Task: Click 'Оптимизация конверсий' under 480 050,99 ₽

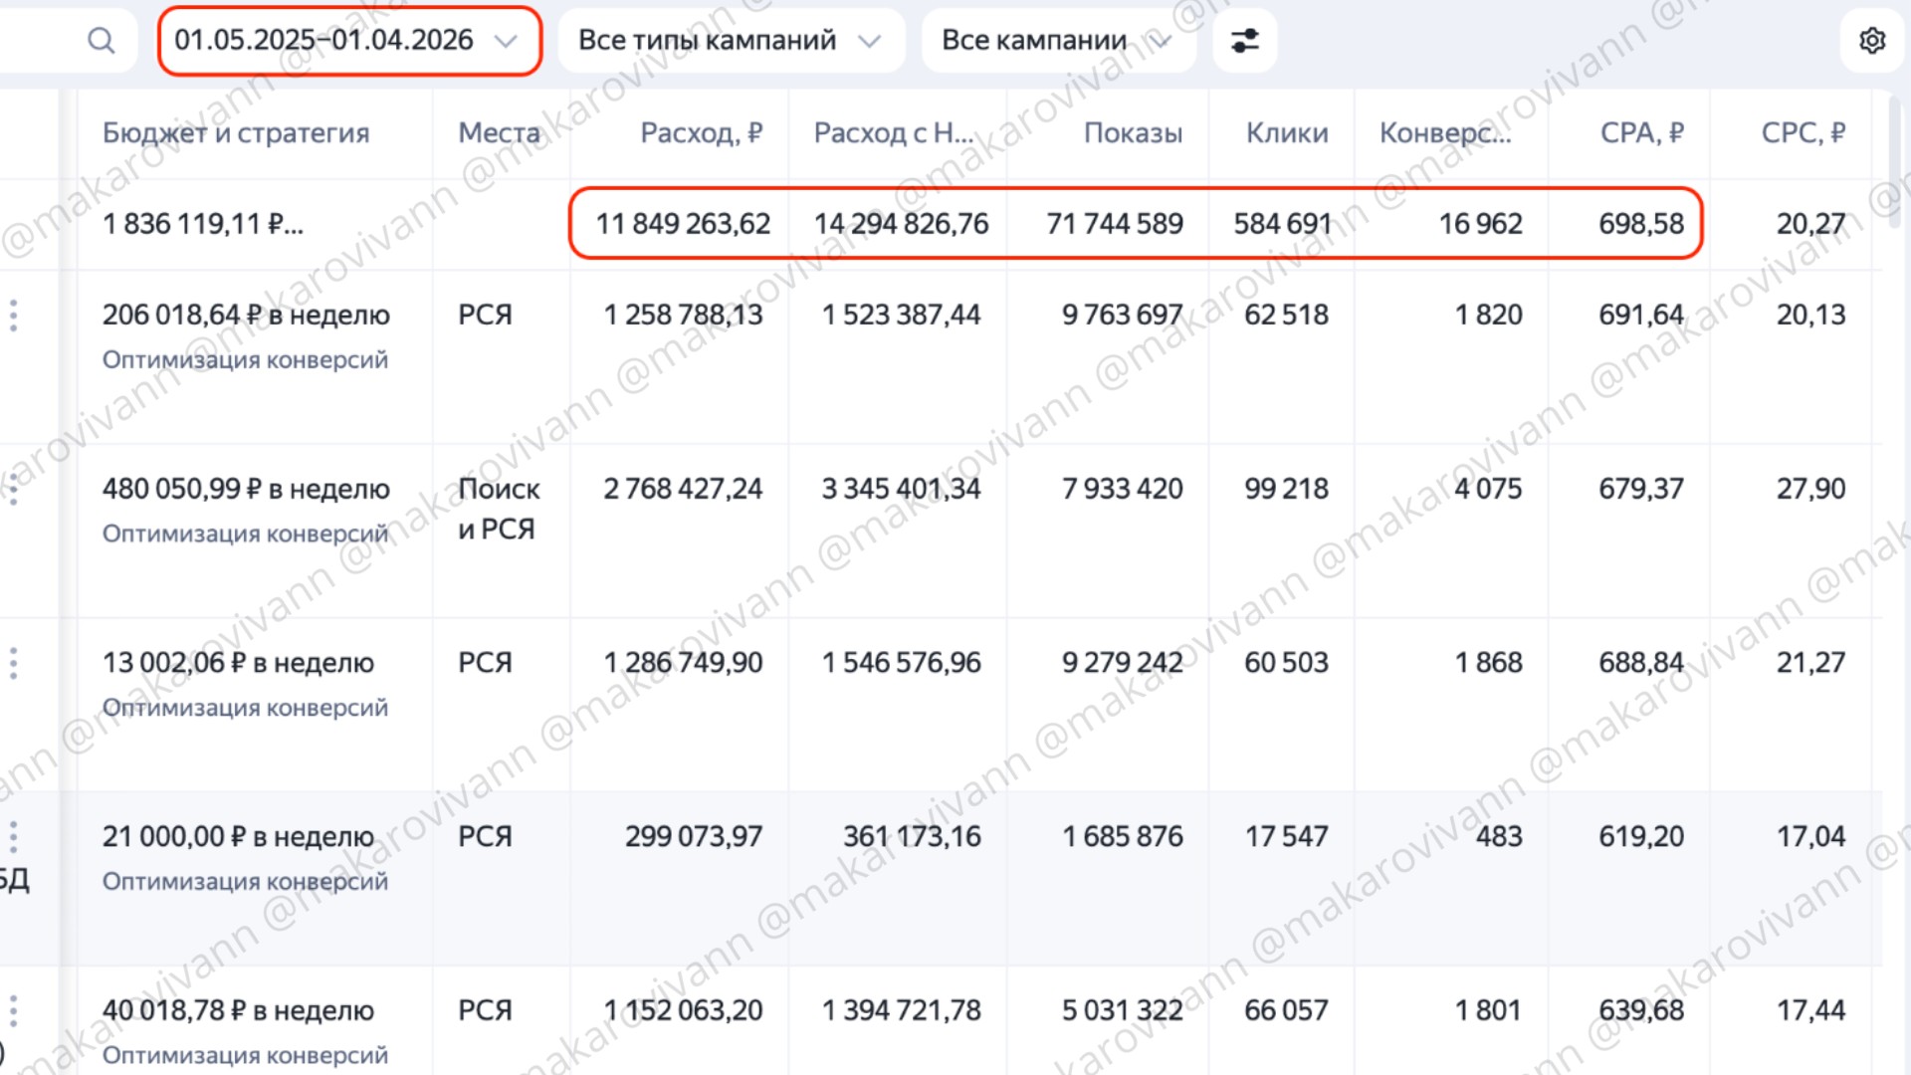Action: click(245, 534)
